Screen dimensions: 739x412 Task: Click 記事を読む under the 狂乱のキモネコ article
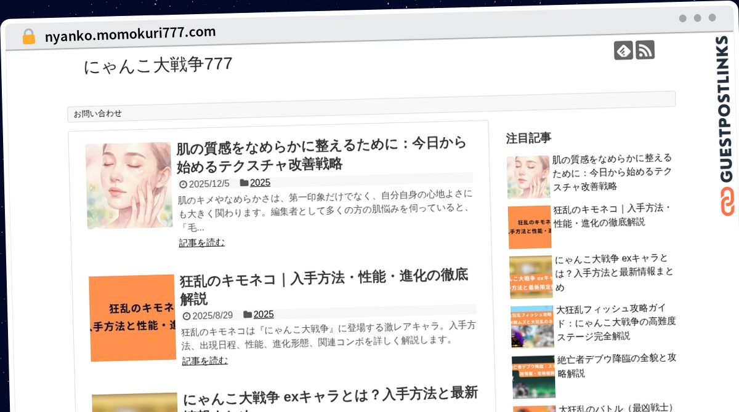coord(205,361)
